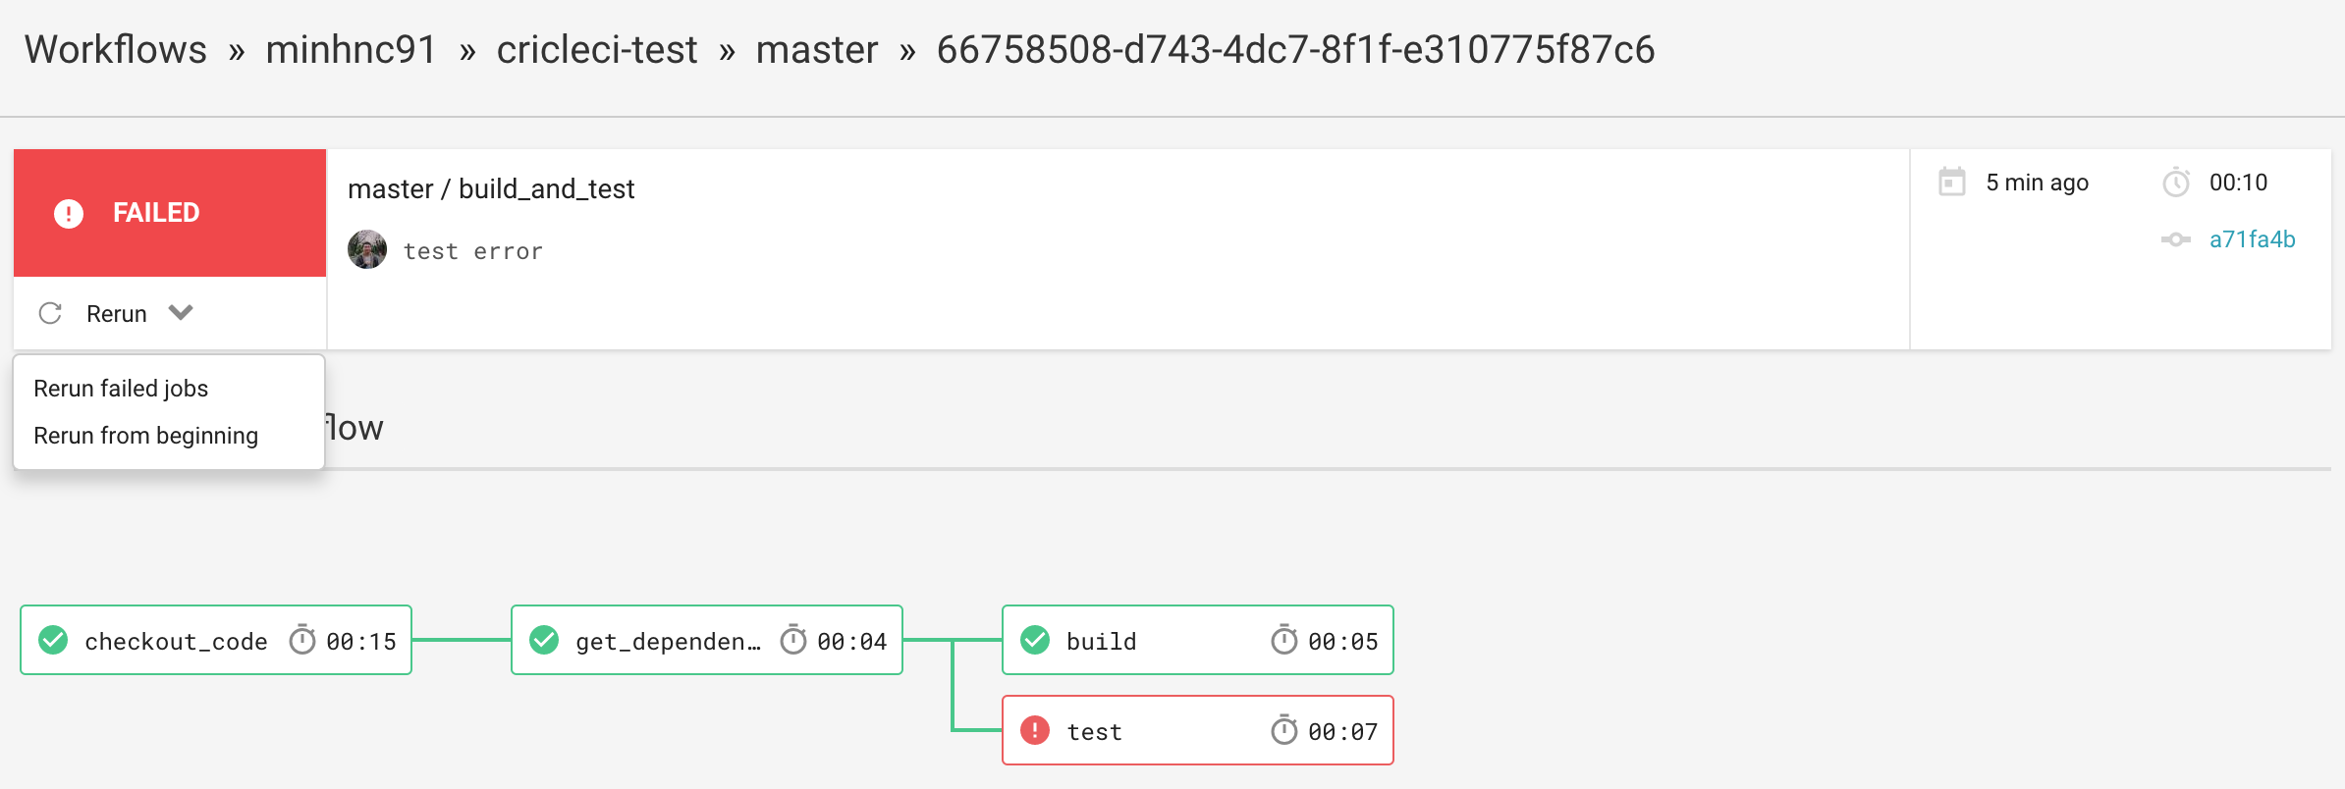Screen dimensions: 2345x789
Task: Click the green check on checkout_code
Action: tap(53, 640)
